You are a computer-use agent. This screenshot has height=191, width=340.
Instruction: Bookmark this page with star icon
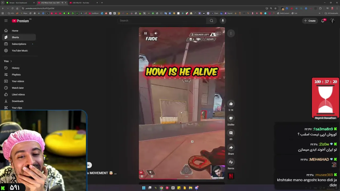coord(275,8)
